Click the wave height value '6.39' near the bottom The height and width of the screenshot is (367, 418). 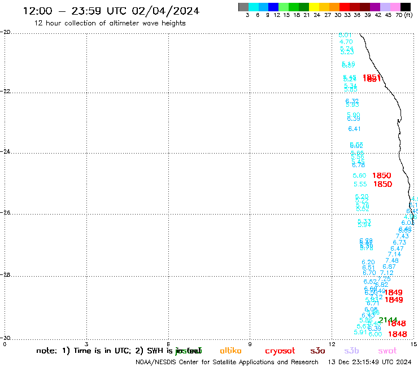pyautogui.click(x=375, y=329)
